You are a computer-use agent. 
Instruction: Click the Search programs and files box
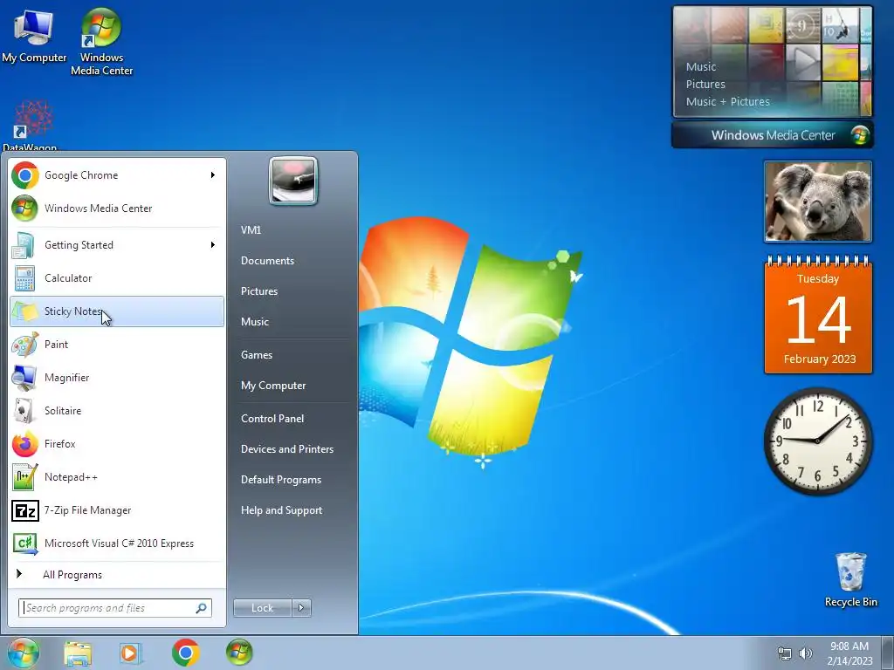tap(115, 608)
